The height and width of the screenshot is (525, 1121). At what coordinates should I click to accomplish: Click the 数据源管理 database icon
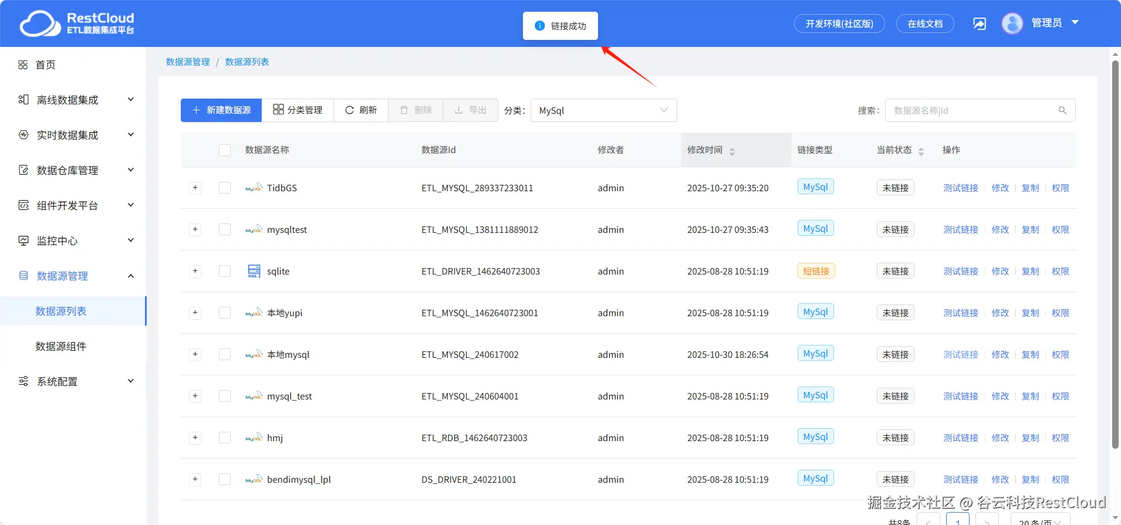(23, 276)
